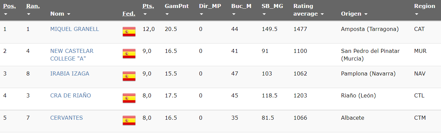Image resolution: width=441 pixels, height=133 pixels.
Task: Open the Origen column sort menu
Action: coord(366,14)
